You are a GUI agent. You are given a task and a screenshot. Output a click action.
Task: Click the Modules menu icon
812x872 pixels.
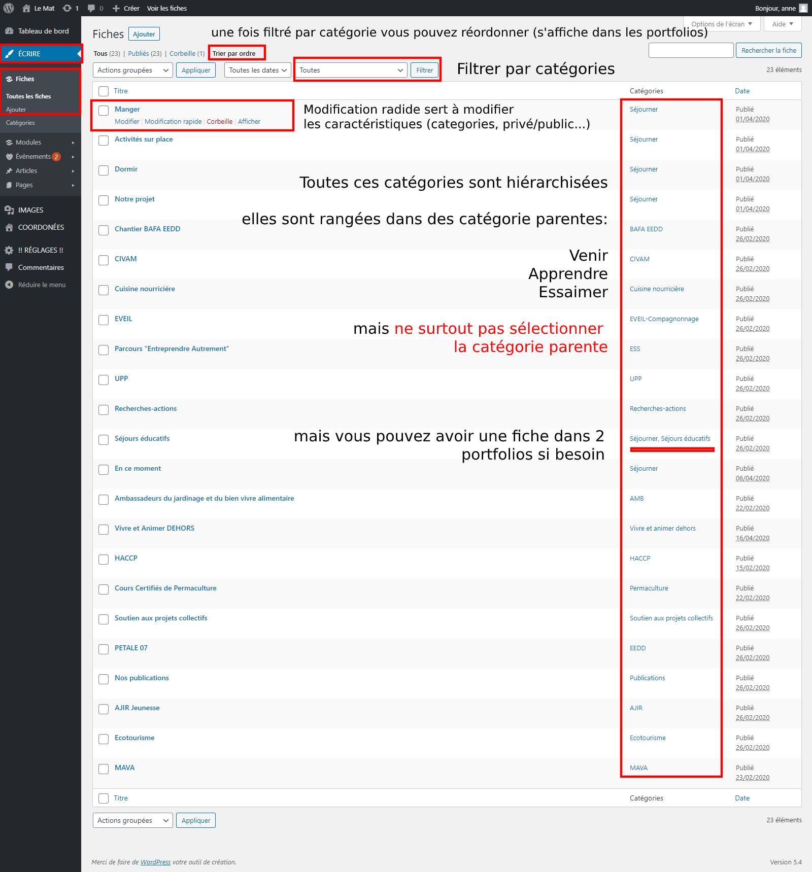click(9, 143)
